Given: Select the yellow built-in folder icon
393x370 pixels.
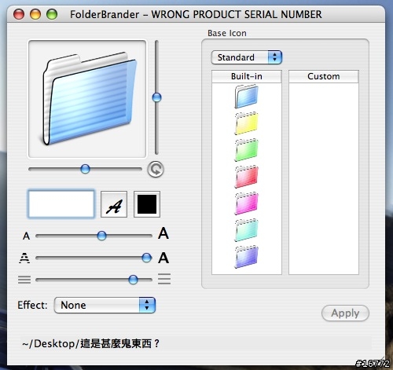Looking at the screenshot, I should [x=246, y=123].
